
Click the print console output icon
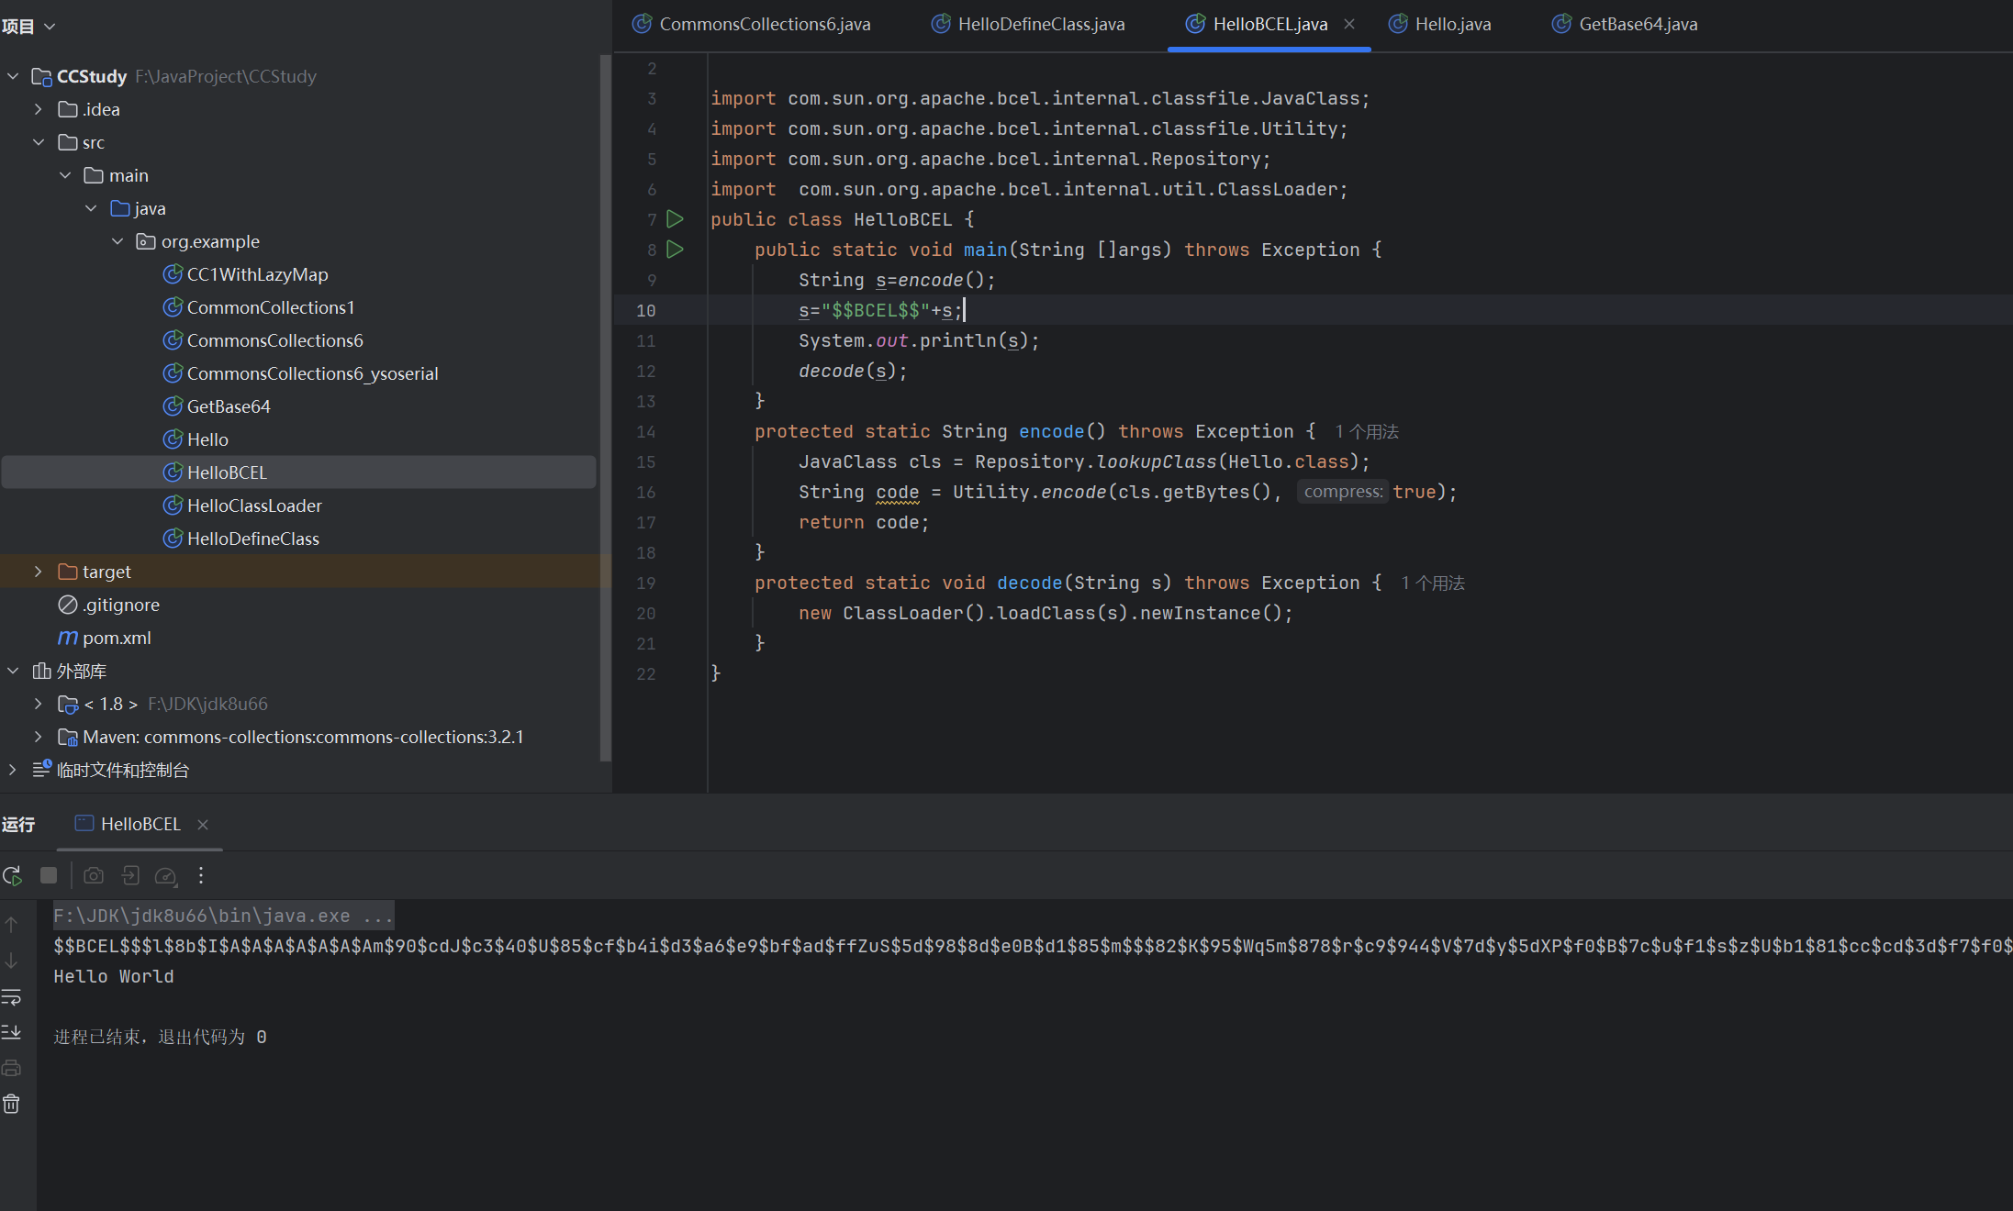pos(11,1068)
